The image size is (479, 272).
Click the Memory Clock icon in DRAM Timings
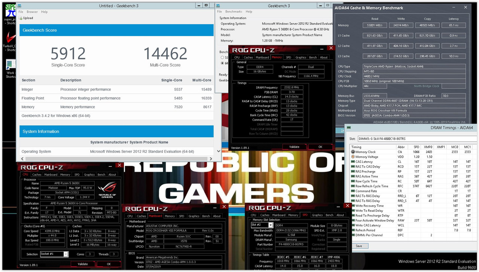click(x=353, y=152)
